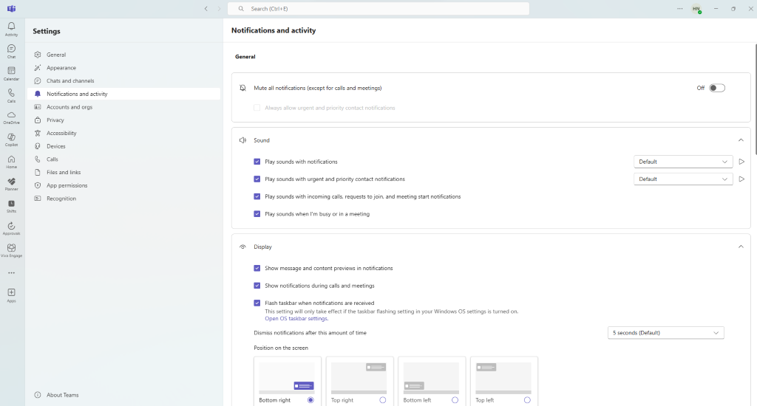Open Chats and channels settings
The image size is (757, 406).
[123, 80]
